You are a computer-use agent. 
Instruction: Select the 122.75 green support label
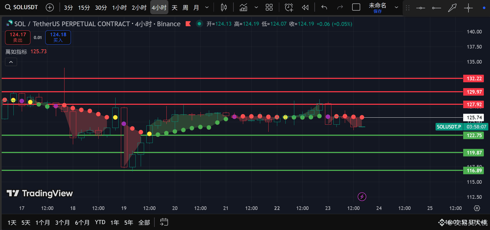click(474, 135)
